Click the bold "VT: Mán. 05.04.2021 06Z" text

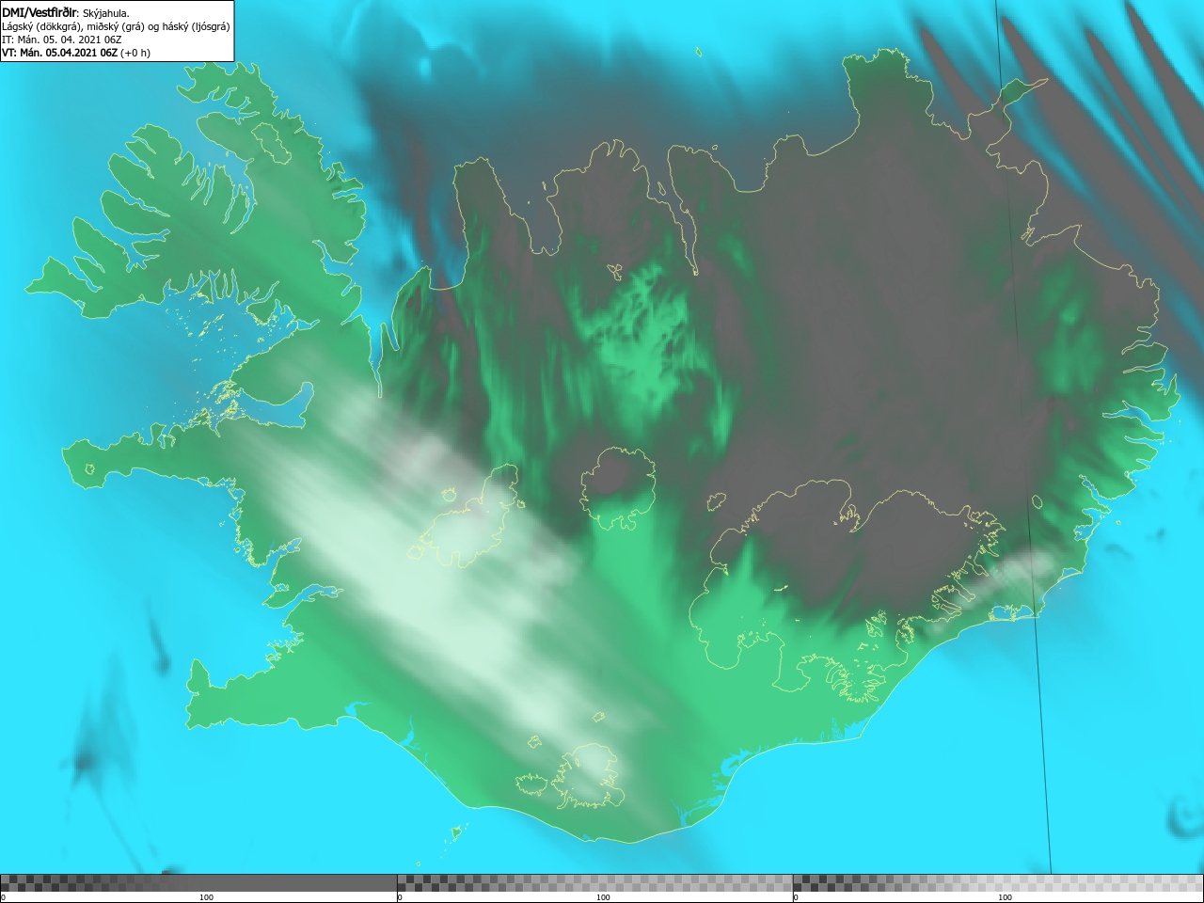point(60,53)
